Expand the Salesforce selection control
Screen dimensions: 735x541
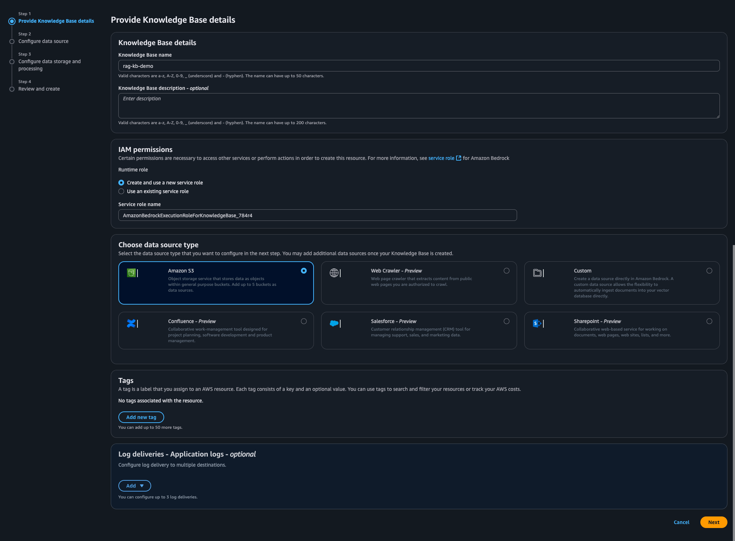click(507, 321)
